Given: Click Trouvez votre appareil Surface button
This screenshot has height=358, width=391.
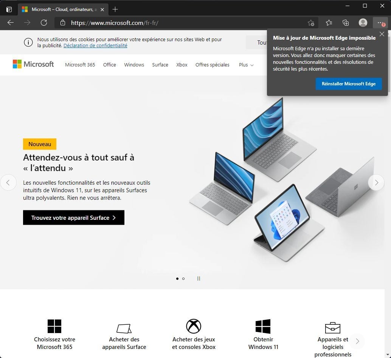Looking at the screenshot, I should (x=74, y=218).
